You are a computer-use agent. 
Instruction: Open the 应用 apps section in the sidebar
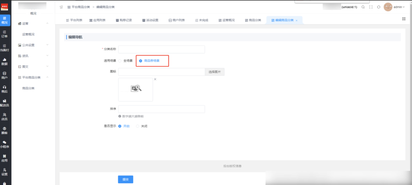pyautogui.click(x=5, y=158)
